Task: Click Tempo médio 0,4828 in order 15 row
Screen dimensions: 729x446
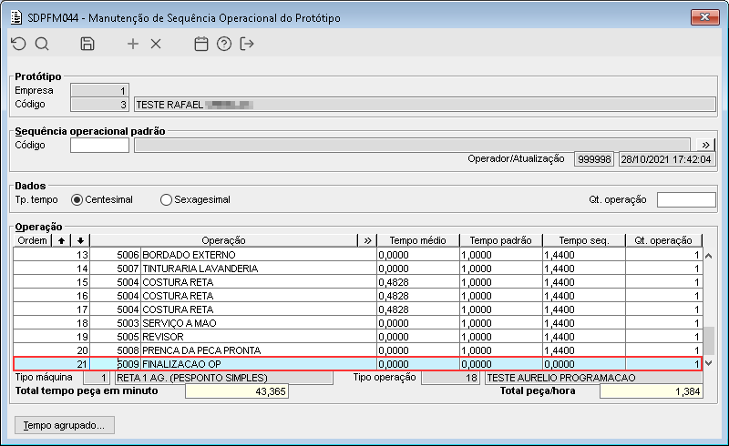Action: coord(418,282)
